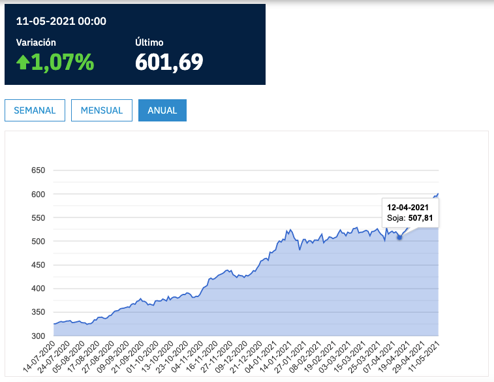
Task: Click the Último label
Action: (149, 42)
